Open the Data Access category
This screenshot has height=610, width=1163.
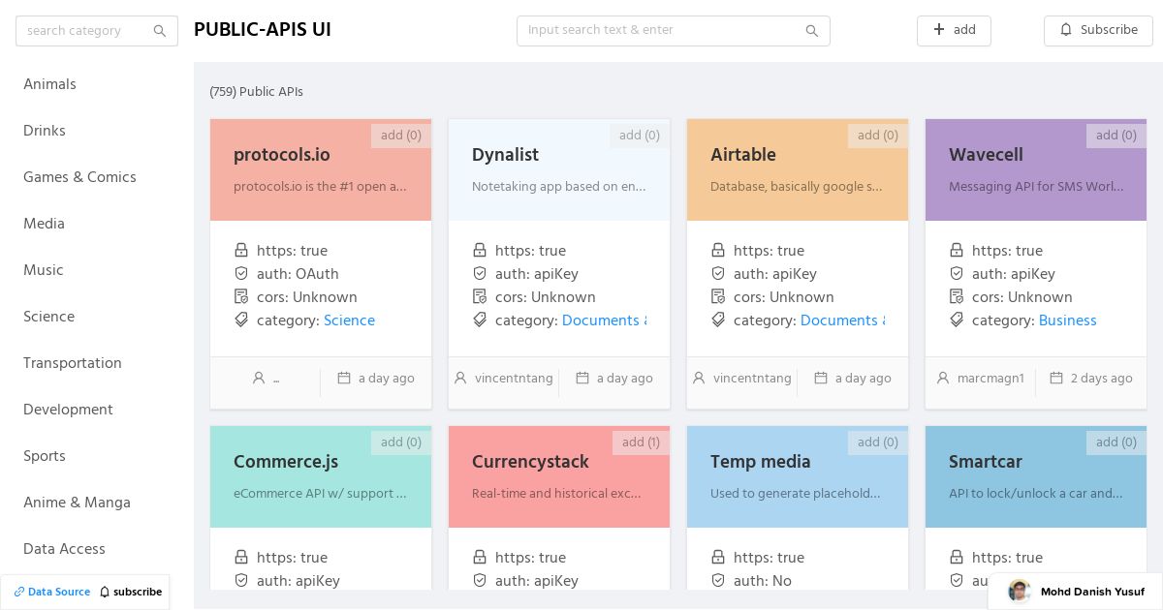64,549
